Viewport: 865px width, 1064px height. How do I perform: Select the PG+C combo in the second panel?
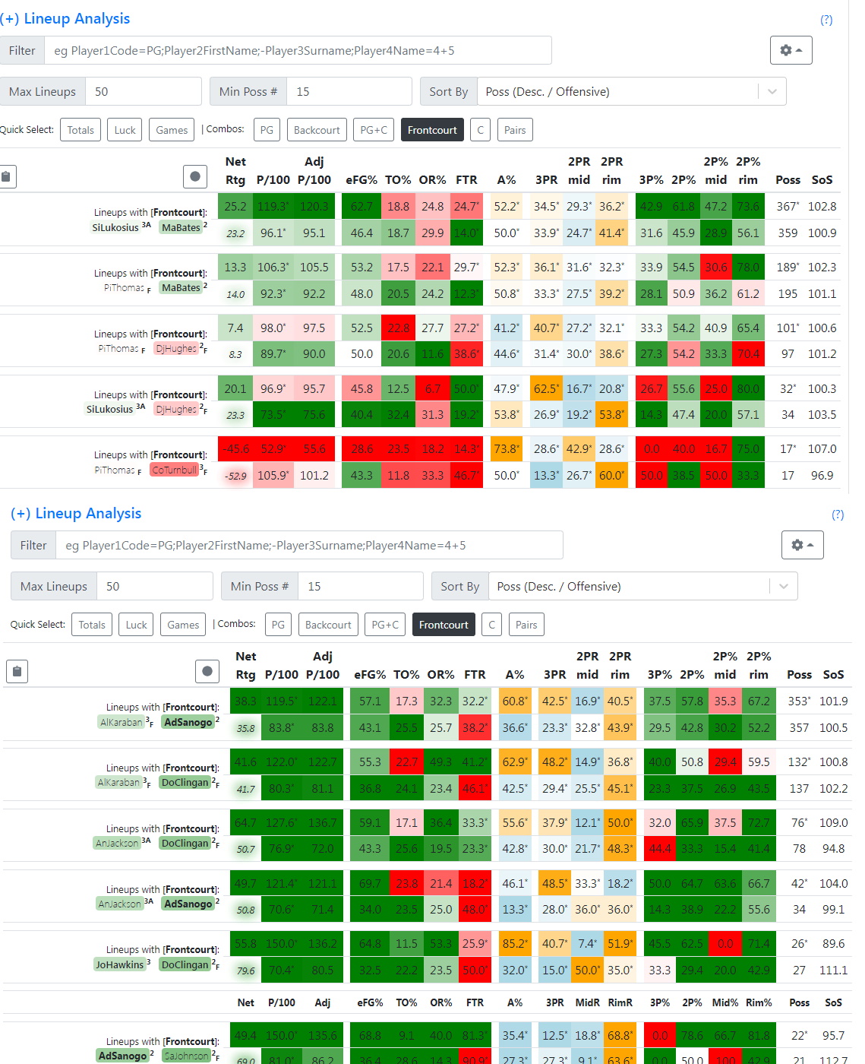click(x=385, y=625)
